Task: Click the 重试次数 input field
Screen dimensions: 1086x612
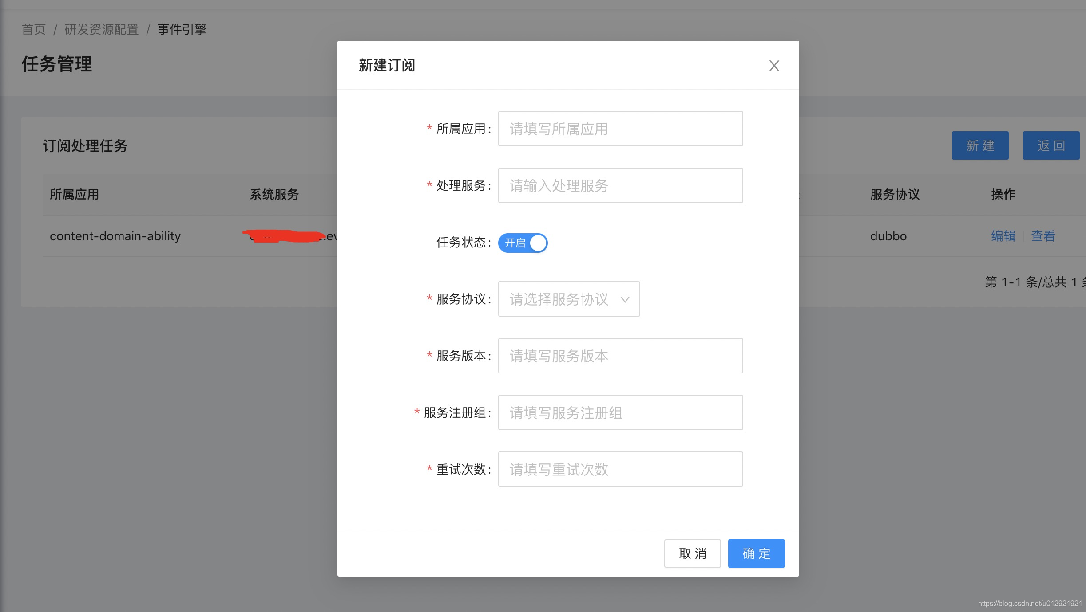Action: (620, 470)
